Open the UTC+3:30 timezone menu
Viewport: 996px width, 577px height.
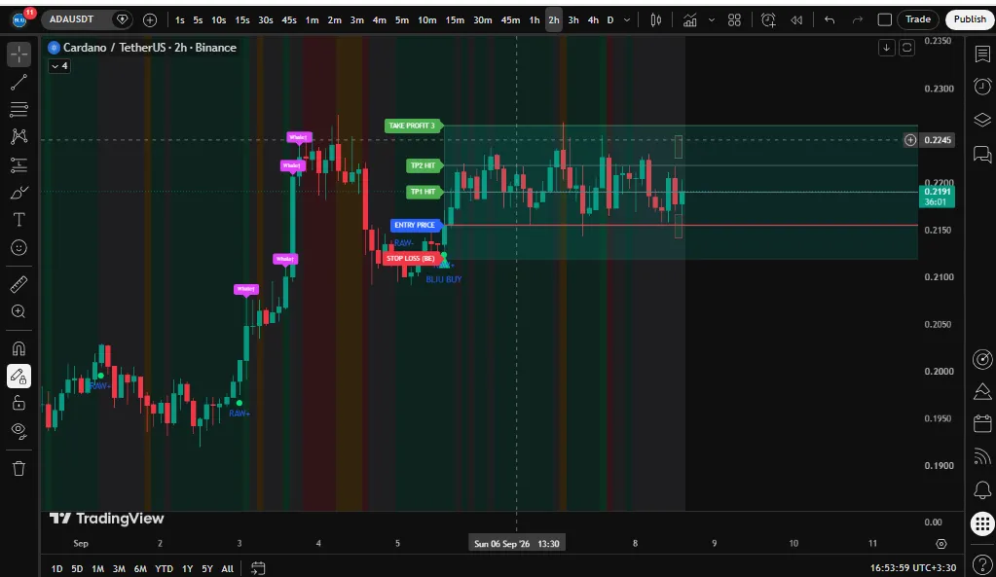913,567
